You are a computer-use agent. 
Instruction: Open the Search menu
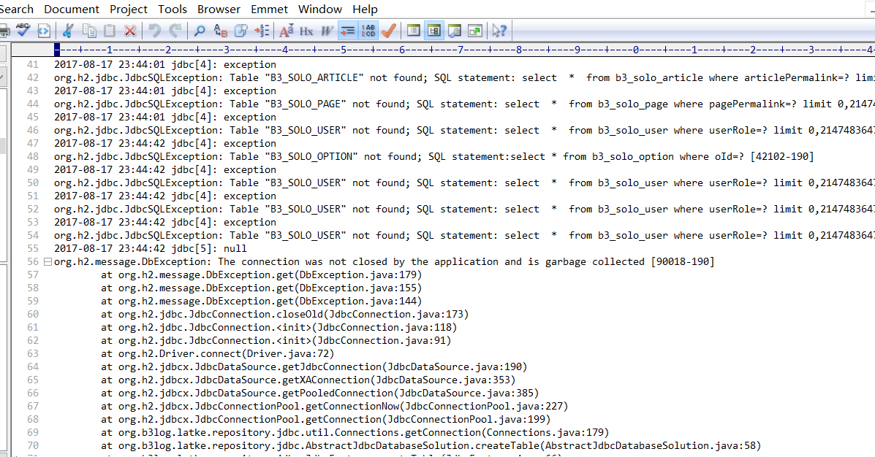pos(17,9)
